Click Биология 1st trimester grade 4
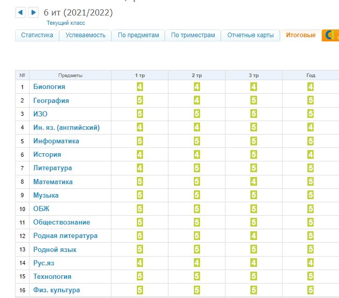The width and height of the screenshot is (339, 298). pos(140,87)
